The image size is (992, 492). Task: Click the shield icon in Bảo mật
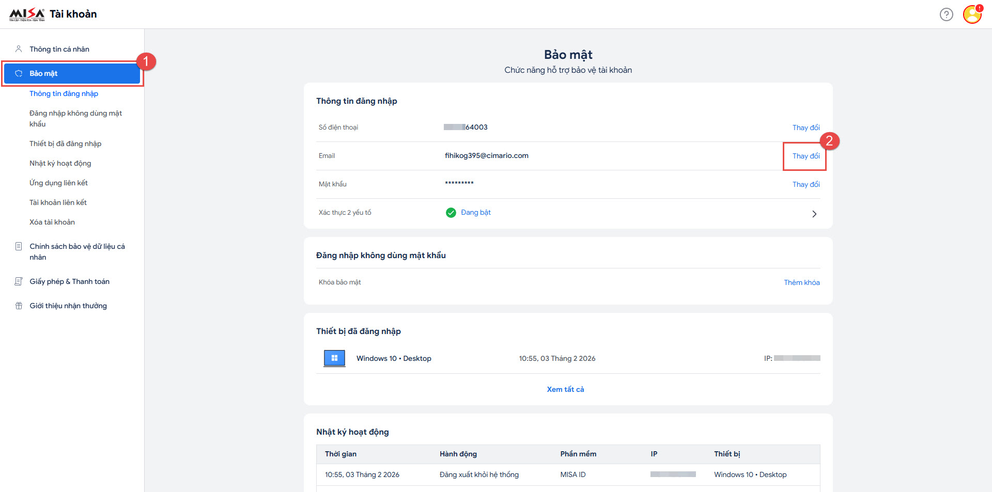point(19,73)
